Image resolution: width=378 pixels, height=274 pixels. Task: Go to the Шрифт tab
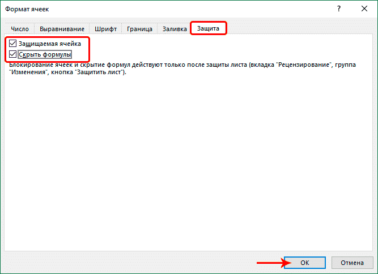[105, 29]
